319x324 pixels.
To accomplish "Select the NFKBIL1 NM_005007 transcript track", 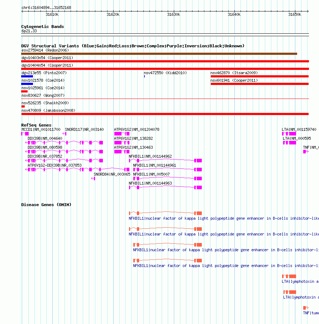I will pos(167,178).
